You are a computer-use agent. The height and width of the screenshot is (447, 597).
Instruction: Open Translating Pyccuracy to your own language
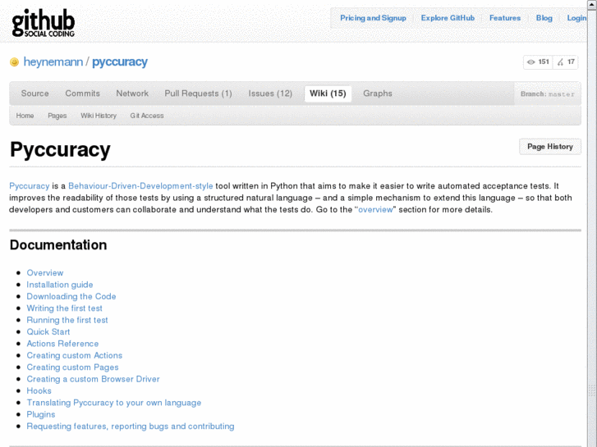click(x=114, y=403)
